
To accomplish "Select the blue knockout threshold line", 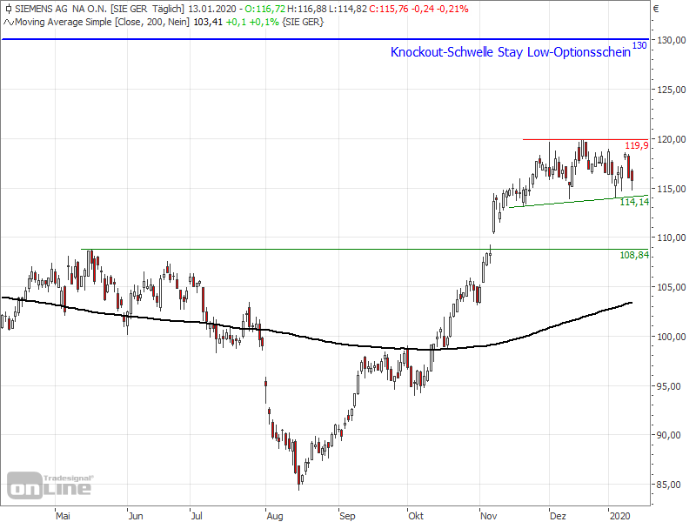I will click(325, 39).
